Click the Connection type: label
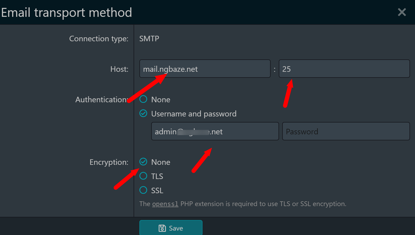 pyautogui.click(x=99, y=39)
